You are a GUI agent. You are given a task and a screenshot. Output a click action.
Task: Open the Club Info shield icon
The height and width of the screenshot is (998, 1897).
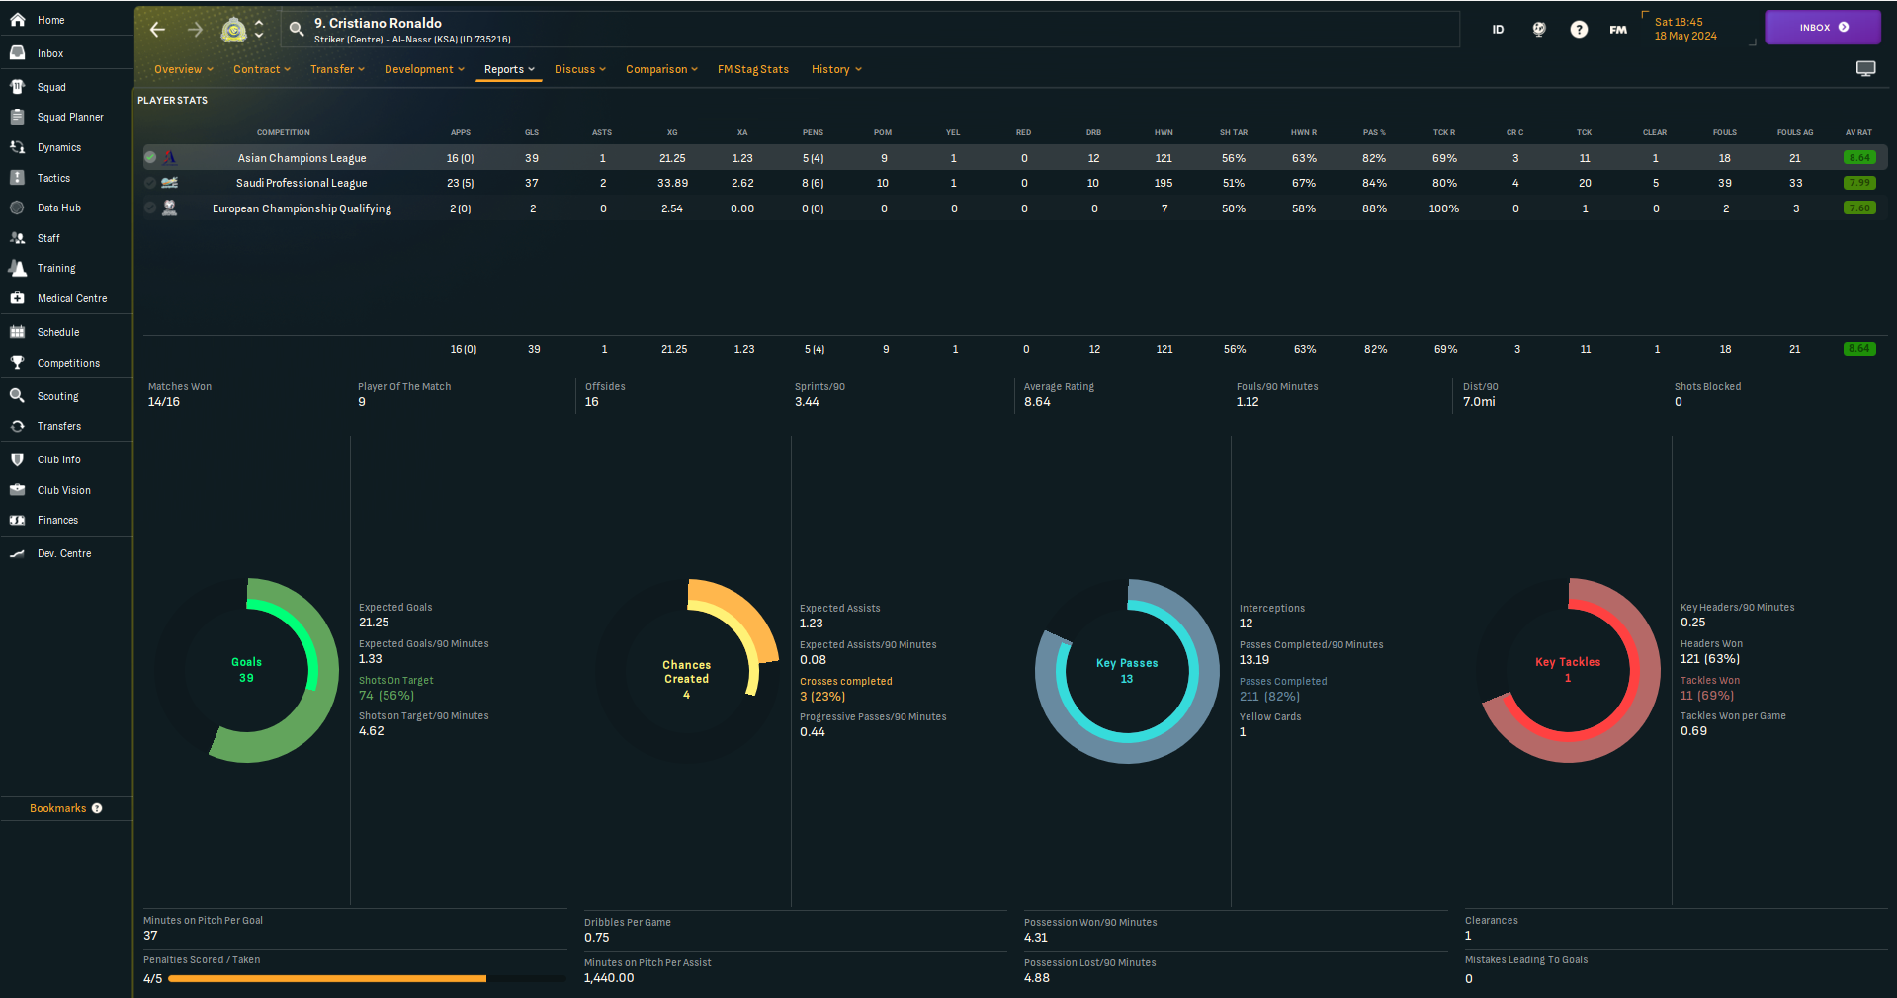17,459
